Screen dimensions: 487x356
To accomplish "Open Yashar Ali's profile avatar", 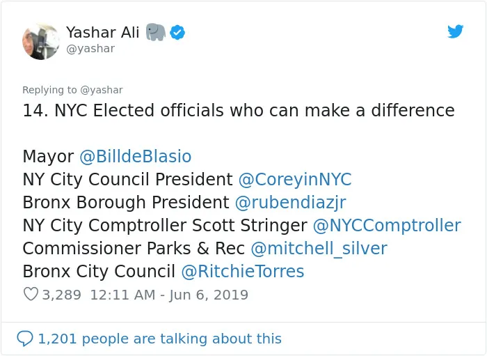I will (x=40, y=41).
